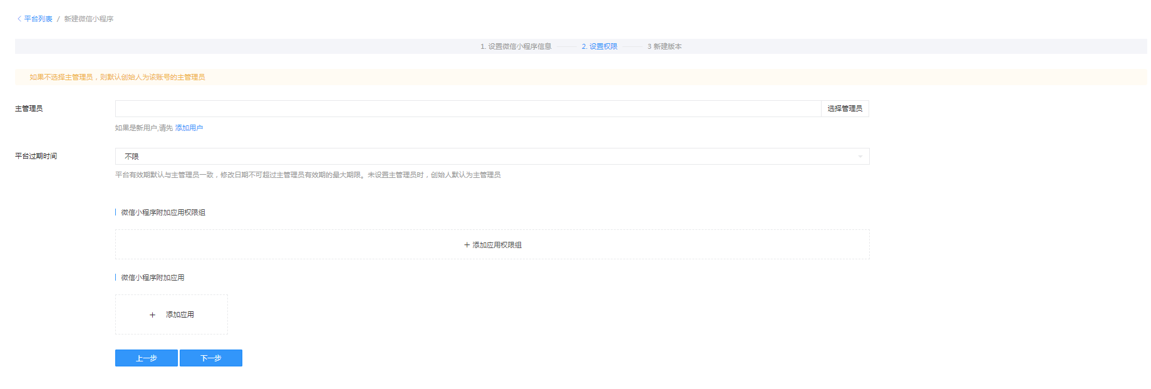Click the orange notice about 主管理员 default
The image size is (1151, 389).
(x=118, y=77)
